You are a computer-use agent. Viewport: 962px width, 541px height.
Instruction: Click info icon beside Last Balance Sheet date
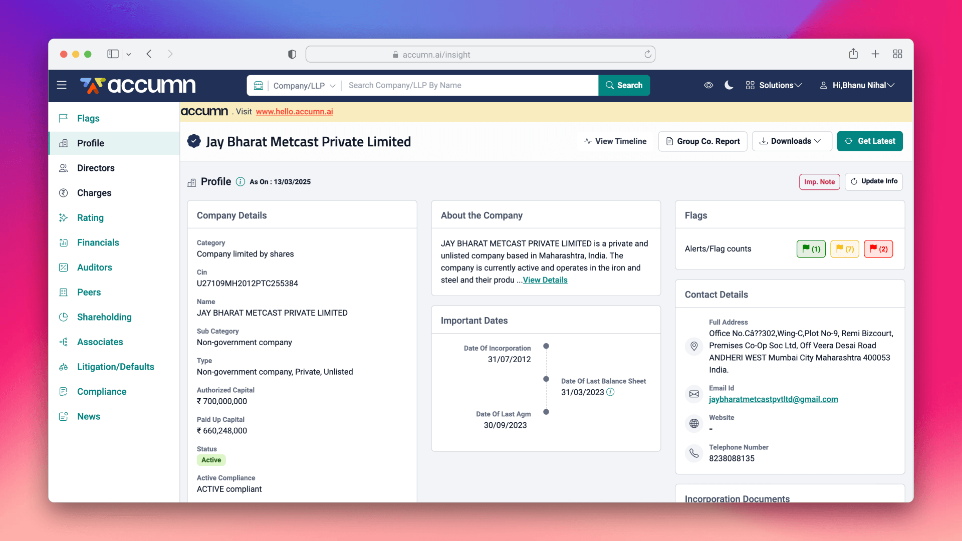[610, 392]
